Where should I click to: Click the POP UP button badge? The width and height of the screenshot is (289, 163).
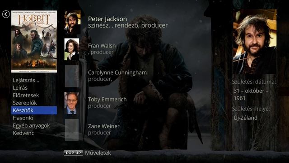73,153
